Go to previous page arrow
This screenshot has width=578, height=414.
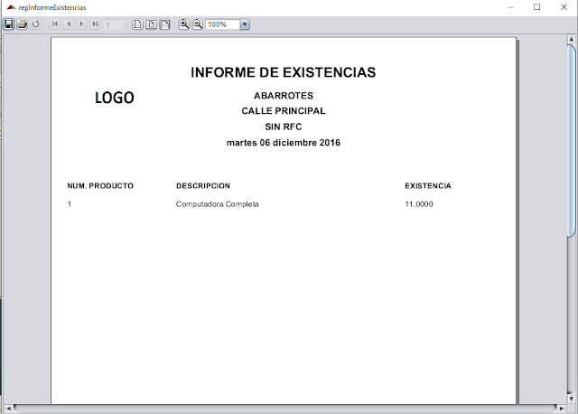(69, 24)
